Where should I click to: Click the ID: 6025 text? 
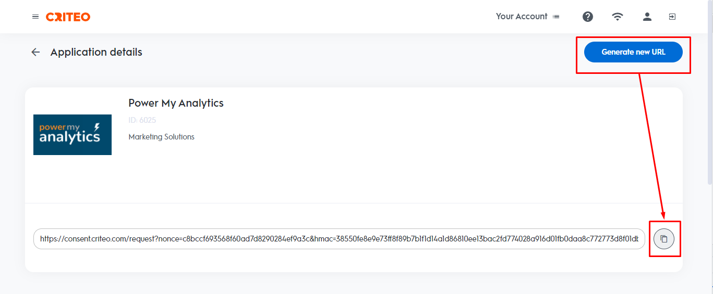pyautogui.click(x=142, y=120)
